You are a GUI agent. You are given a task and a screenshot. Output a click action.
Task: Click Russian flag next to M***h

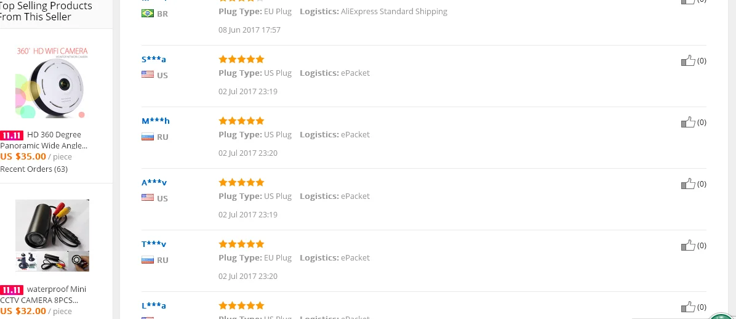(148, 137)
